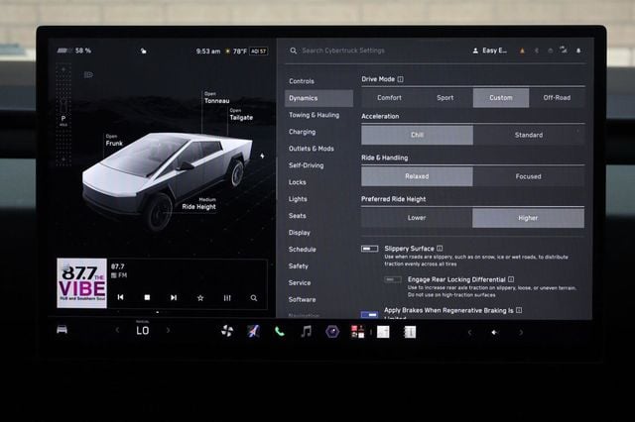Set Ride & Handling to Relaxed

tap(417, 176)
